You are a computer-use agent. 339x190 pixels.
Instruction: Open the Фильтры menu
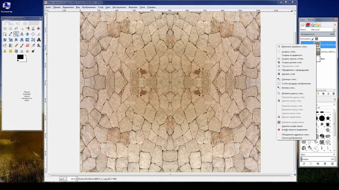pos(133,7)
